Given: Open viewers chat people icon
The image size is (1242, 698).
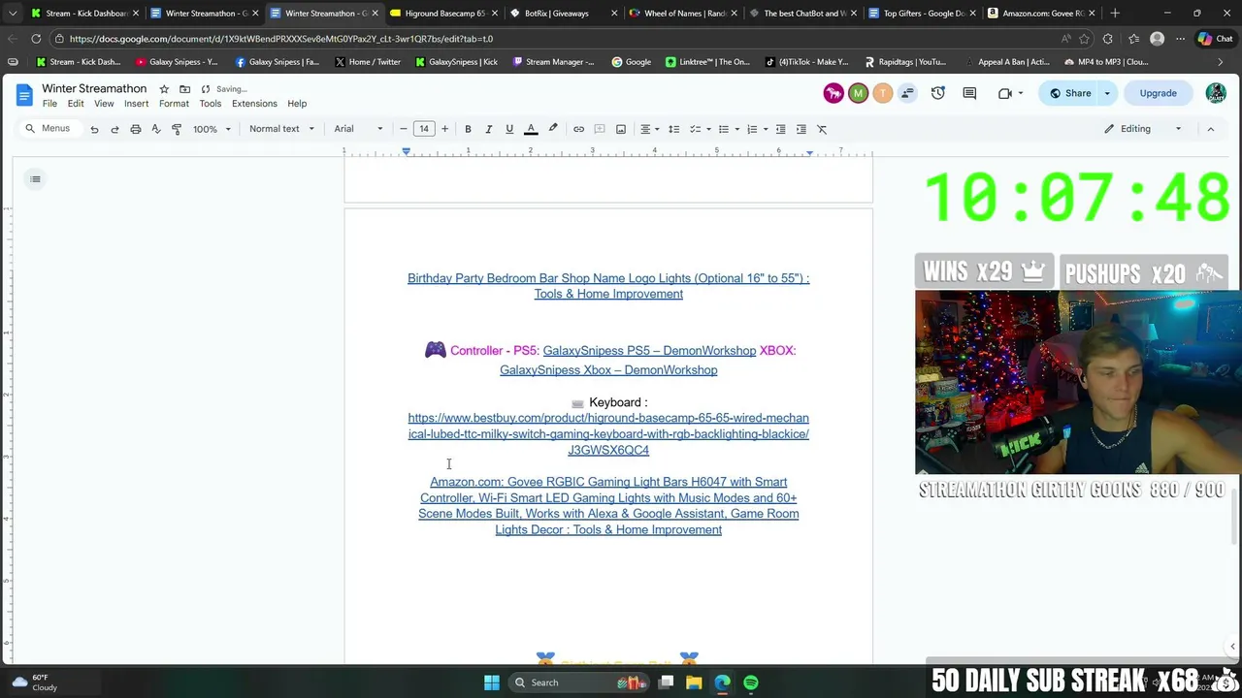Looking at the screenshot, I should click(907, 93).
